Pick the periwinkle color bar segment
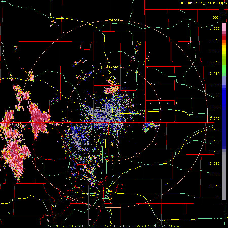This screenshot has height=228, width=228. click(224, 81)
